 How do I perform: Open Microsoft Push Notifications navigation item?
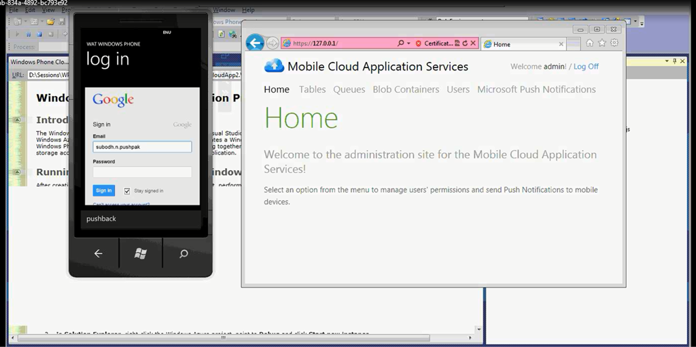point(536,89)
